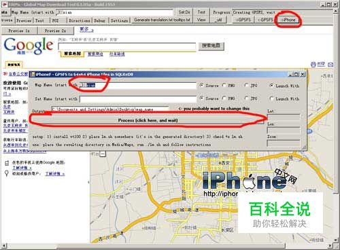Click the View button in top toolbar
340x250 pixels.
201,20
